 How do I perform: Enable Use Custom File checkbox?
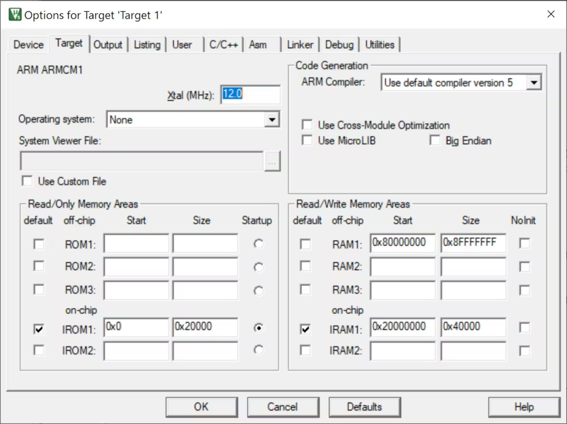[x=27, y=181]
